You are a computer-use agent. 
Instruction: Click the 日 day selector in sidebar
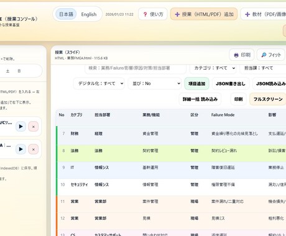(x=19, y=71)
